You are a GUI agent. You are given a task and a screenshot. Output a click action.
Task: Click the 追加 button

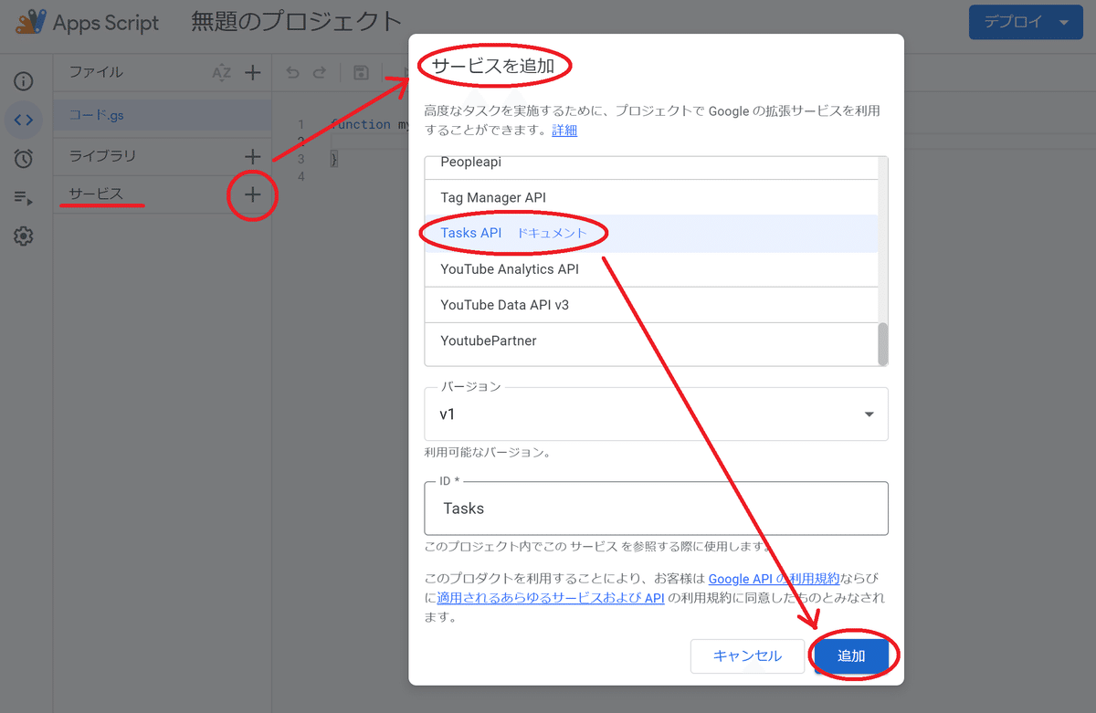tap(851, 655)
